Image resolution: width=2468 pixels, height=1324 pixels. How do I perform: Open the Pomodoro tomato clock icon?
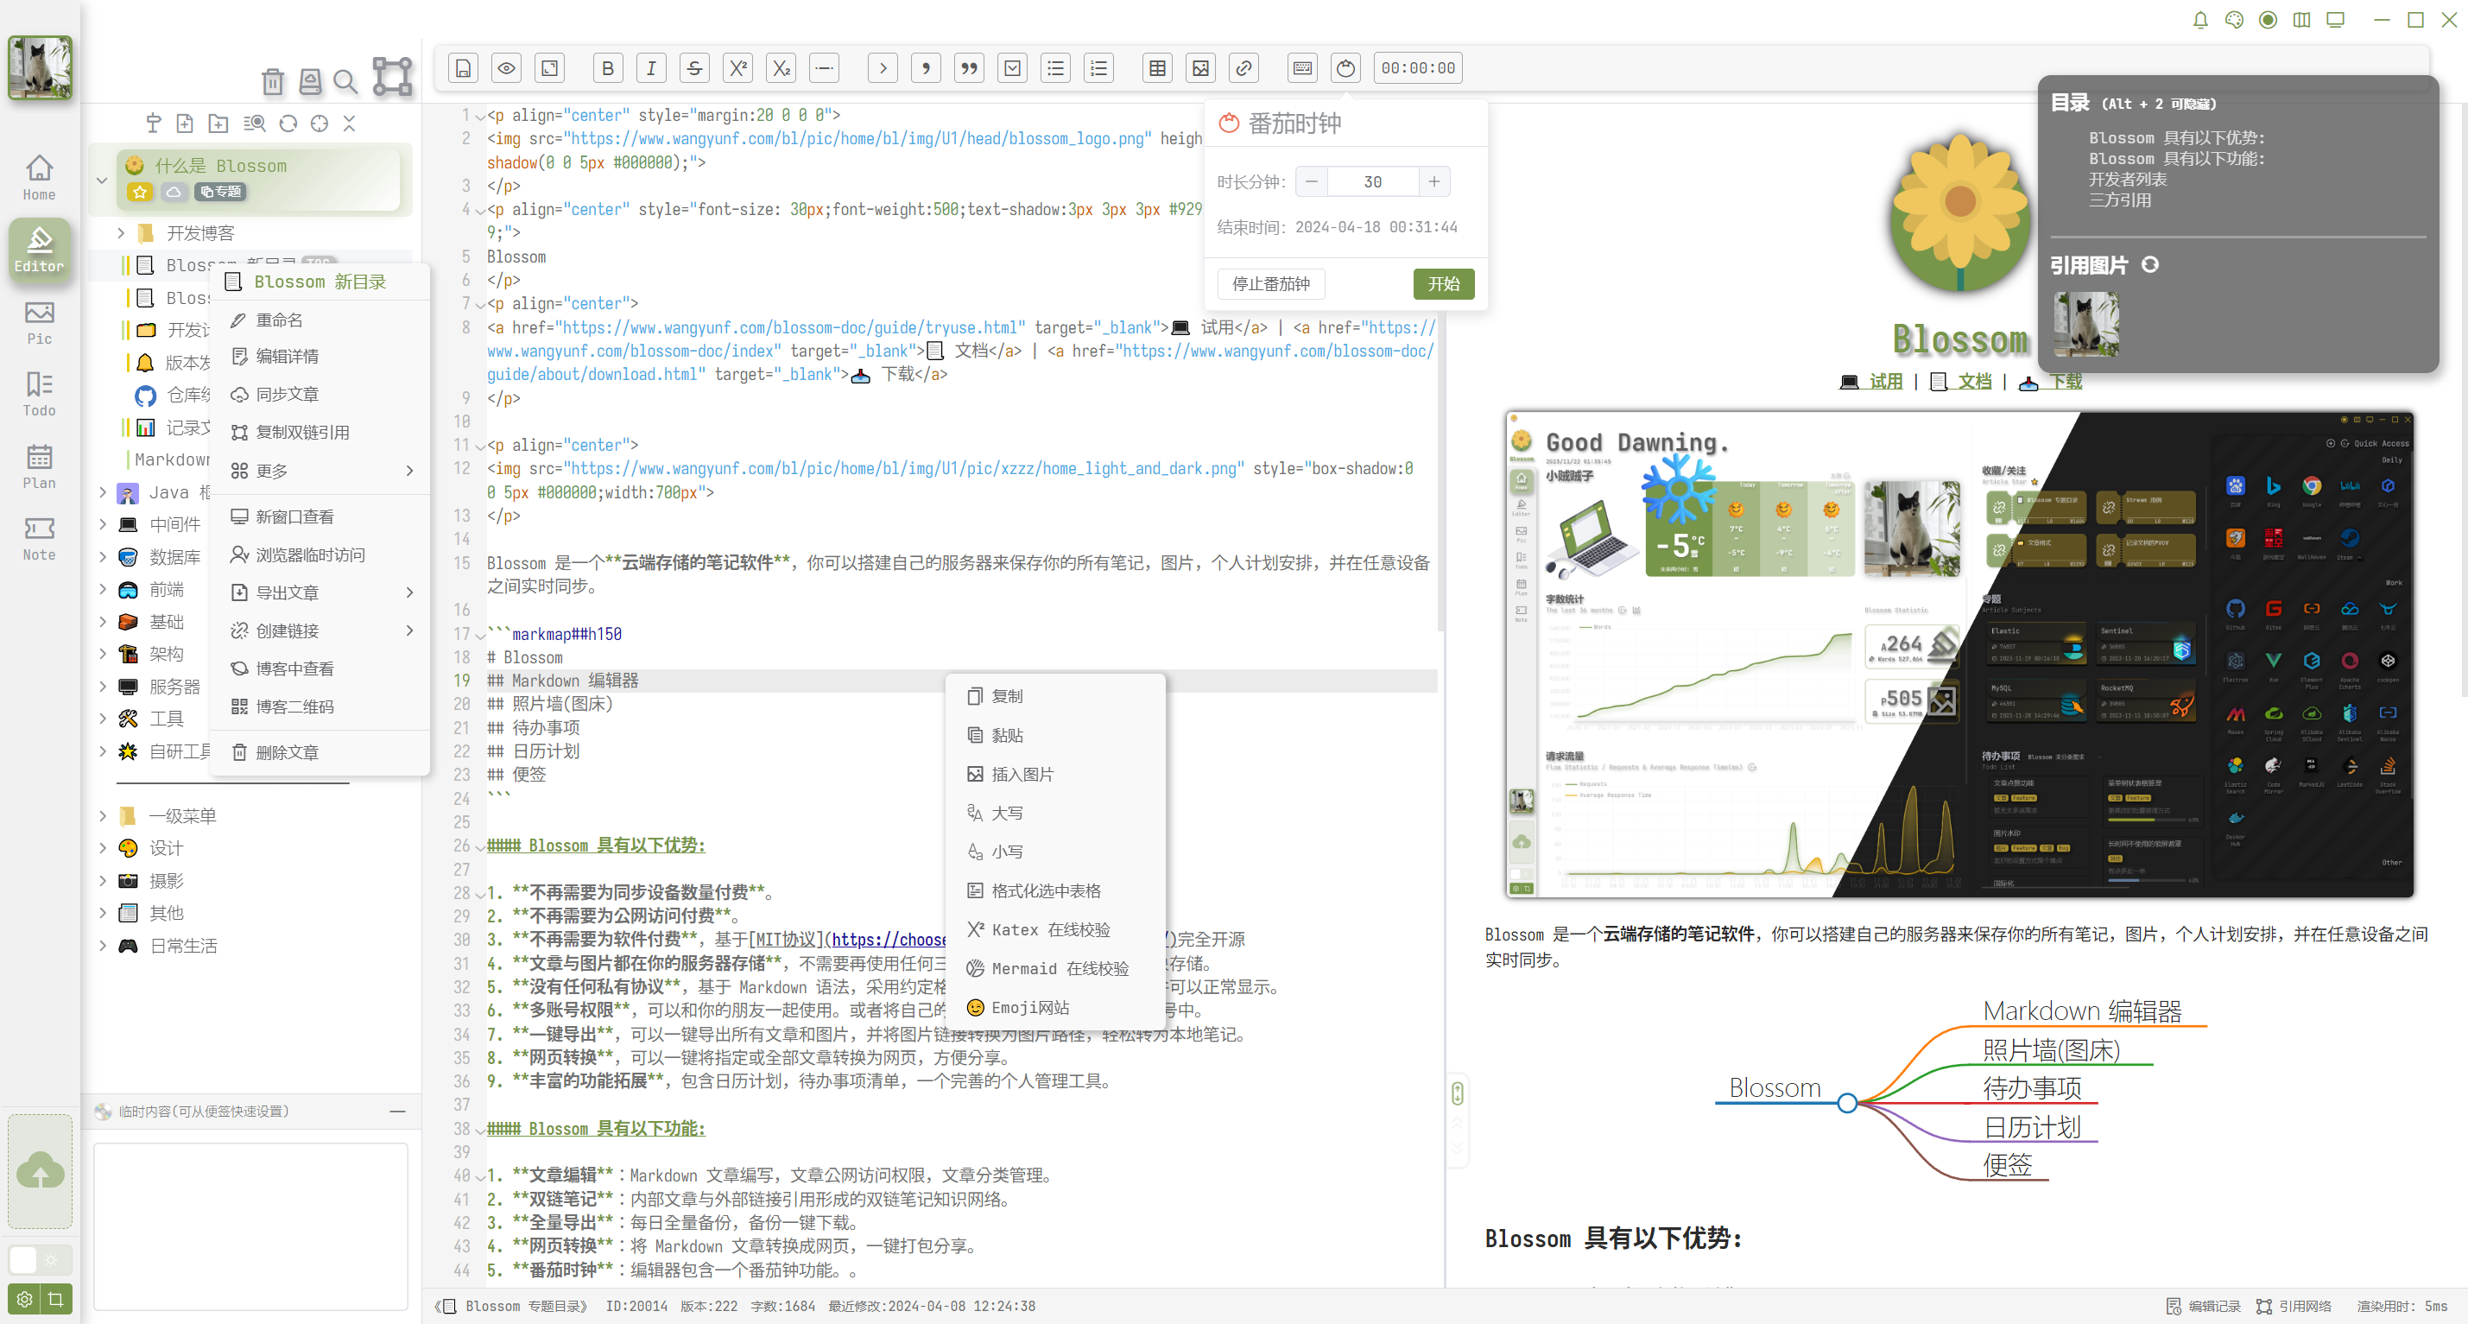tap(1346, 68)
